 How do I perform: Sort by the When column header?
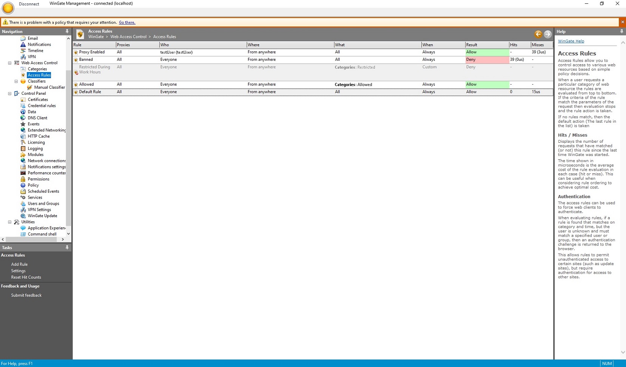tap(443, 45)
